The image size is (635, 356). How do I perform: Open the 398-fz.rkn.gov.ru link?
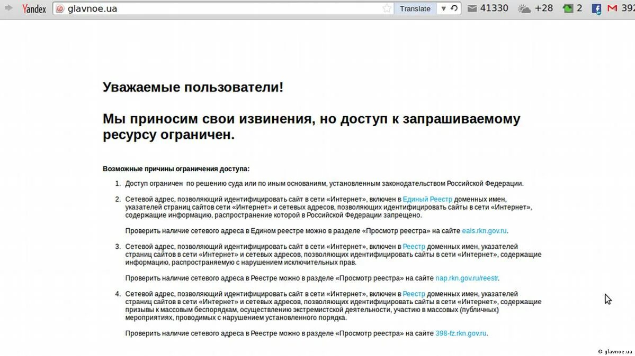coord(460,333)
